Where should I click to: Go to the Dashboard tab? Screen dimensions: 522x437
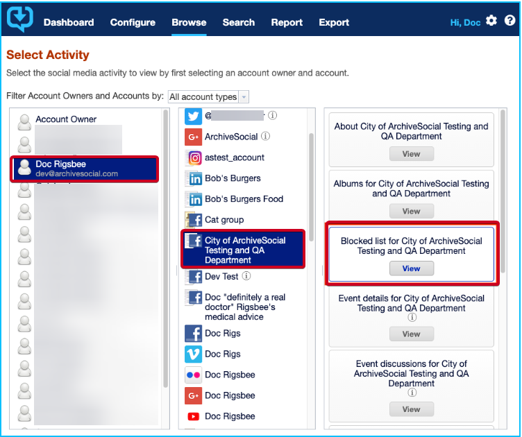coord(69,22)
